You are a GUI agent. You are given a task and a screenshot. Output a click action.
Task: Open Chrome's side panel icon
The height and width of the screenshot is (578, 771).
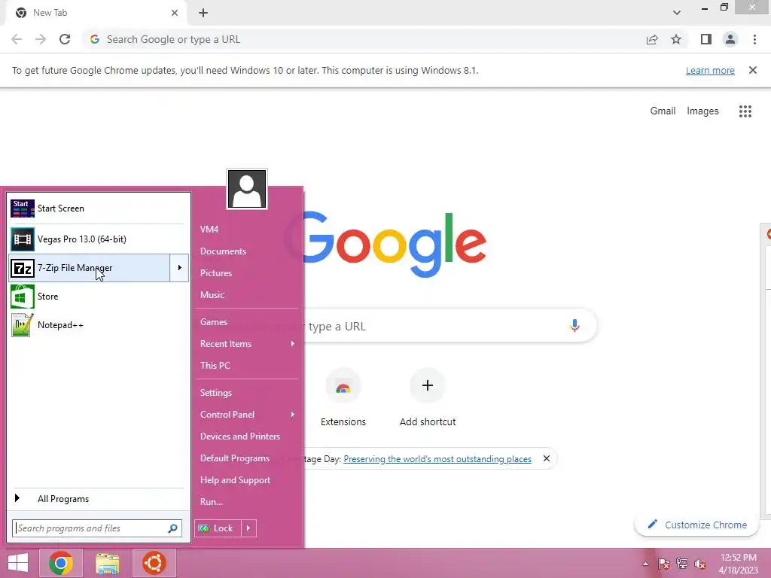[706, 39]
